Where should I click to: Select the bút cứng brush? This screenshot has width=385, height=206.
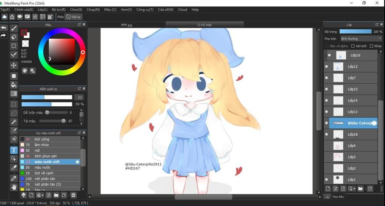pyautogui.click(x=50, y=139)
